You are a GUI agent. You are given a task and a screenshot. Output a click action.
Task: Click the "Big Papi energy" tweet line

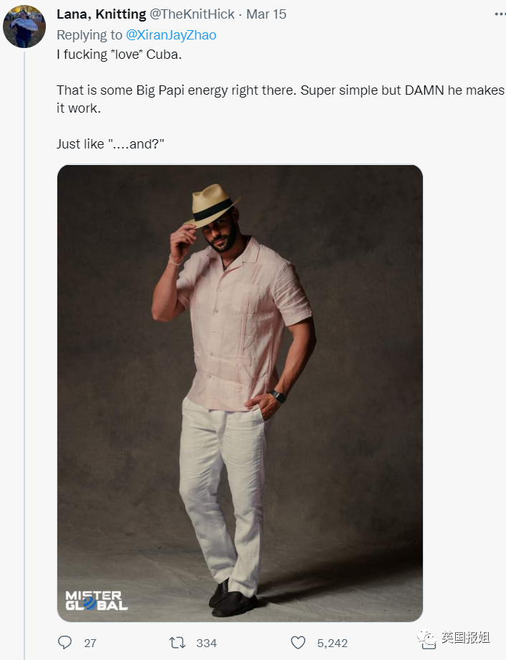click(280, 91)
